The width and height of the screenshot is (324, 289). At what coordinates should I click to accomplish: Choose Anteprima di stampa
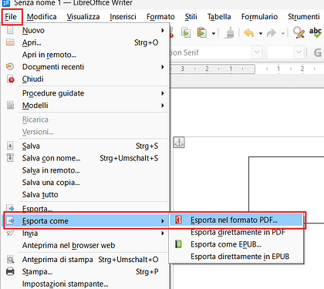click(86, 260)
